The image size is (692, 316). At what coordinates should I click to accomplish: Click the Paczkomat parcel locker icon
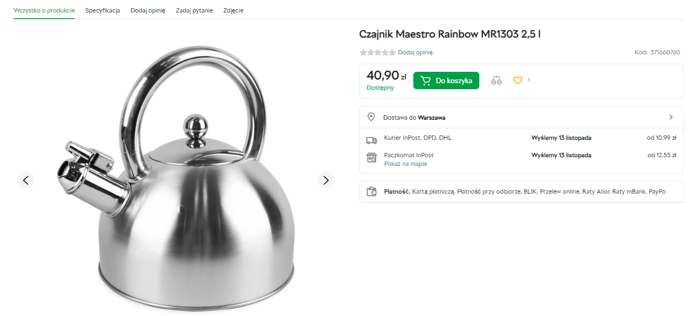point(371,158)
